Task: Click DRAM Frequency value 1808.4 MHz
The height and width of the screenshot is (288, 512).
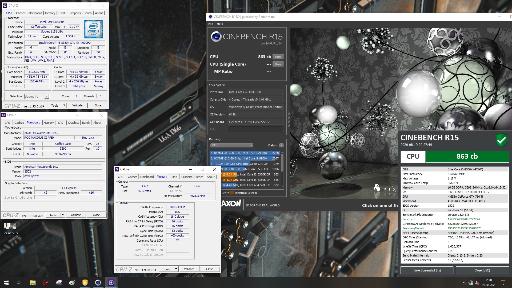Action: click(178, 207)
